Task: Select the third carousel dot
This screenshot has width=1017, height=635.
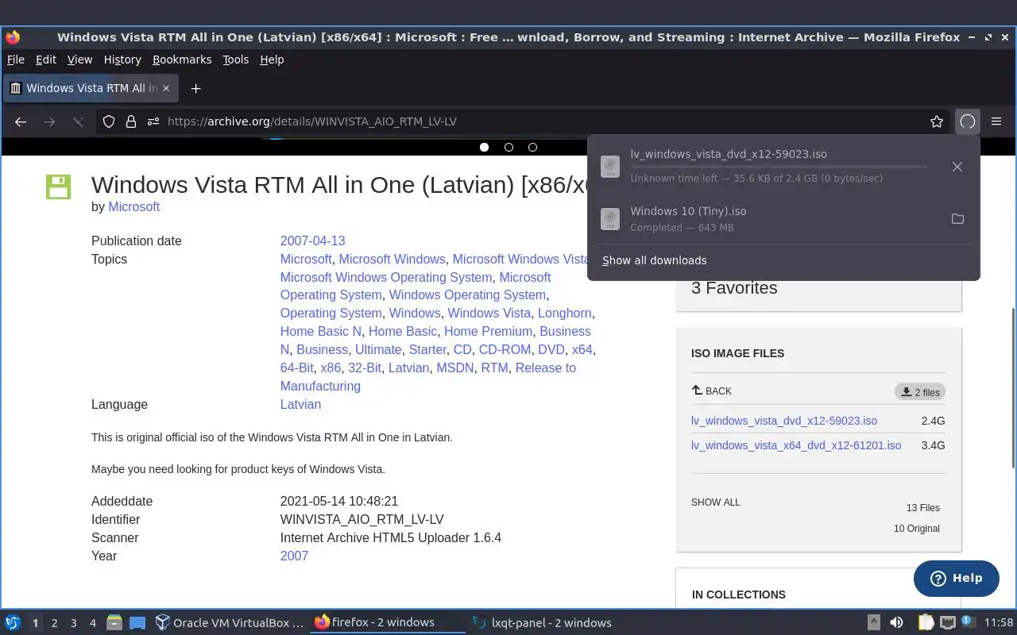Action: [x=532, y=147]
